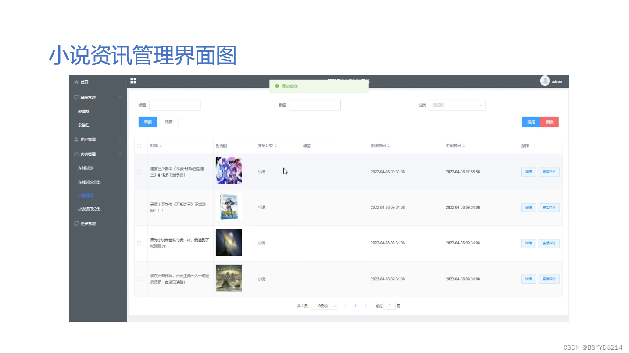Sort by 标题 column arrows
The image size is (629, 354).
(x=161, y=145)
